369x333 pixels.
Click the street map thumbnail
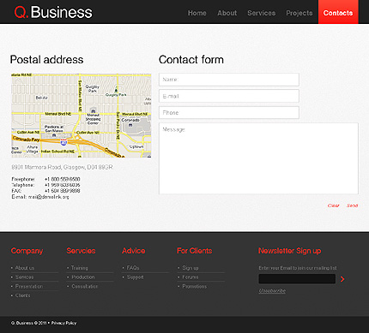82,116
